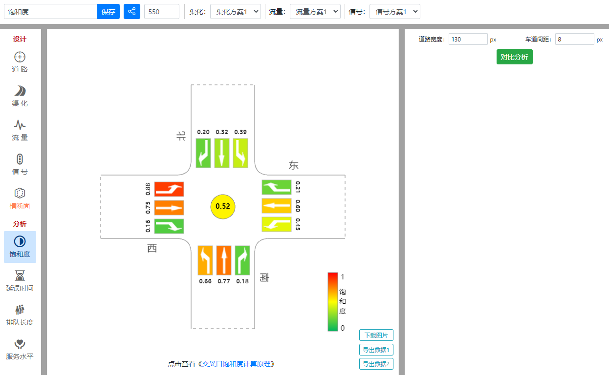The width and height of the screenshot is (609, 375).
Task: Open the 渠化方案1 dropdown
Action: (236, 12)
